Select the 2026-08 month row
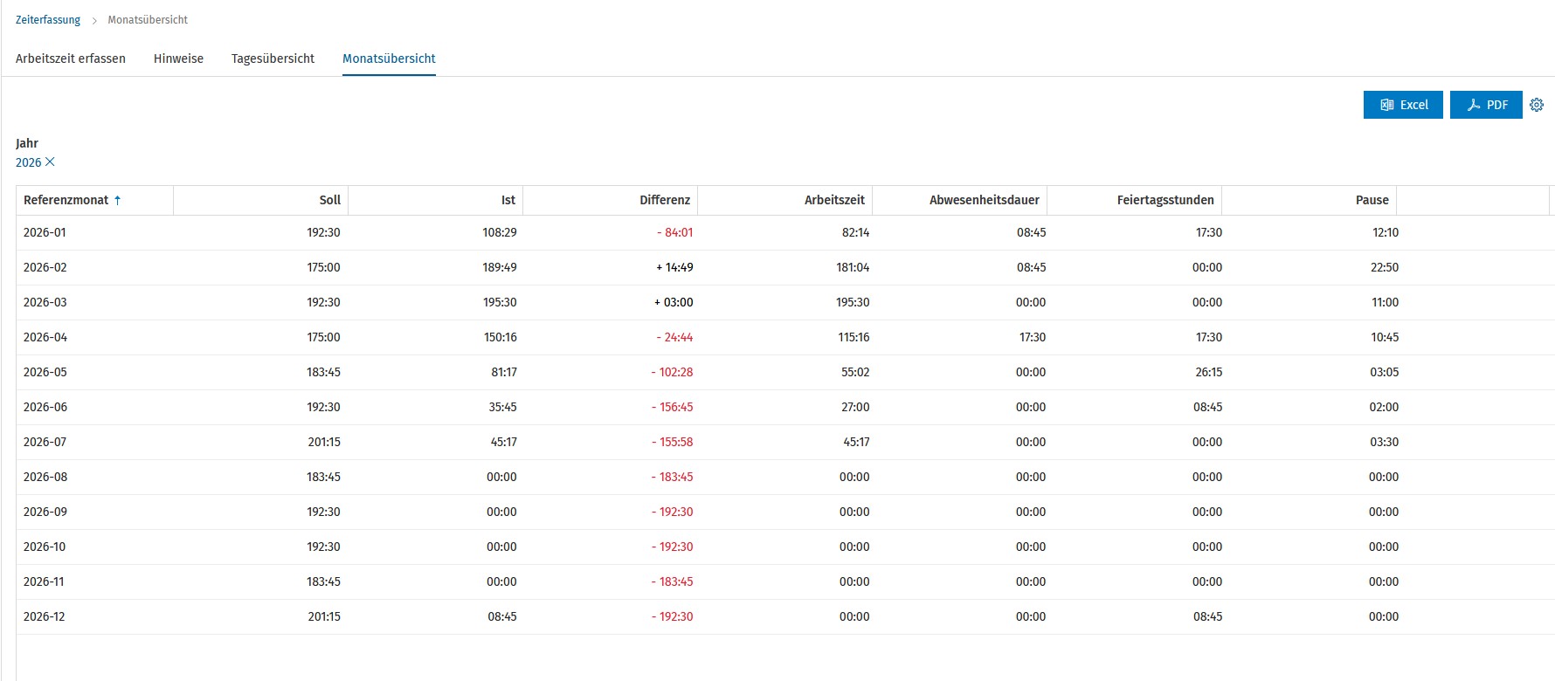Image resolution: width=1555 pixels, height=681 pixels. click(x=784, y=478)
